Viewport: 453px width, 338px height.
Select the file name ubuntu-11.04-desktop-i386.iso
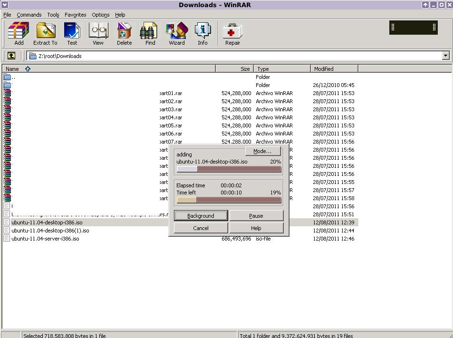47,222
